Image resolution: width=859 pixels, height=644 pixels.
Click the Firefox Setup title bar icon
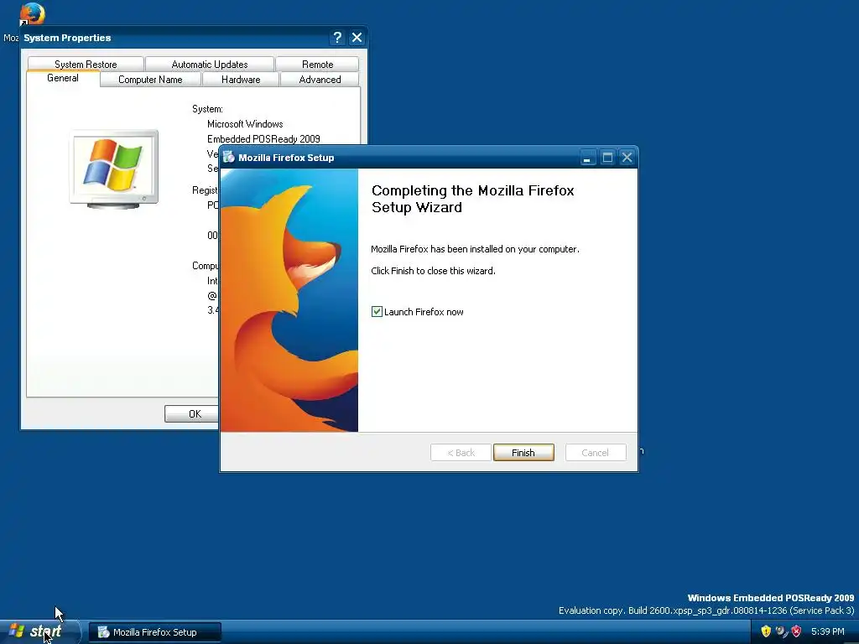coord(228,158)
